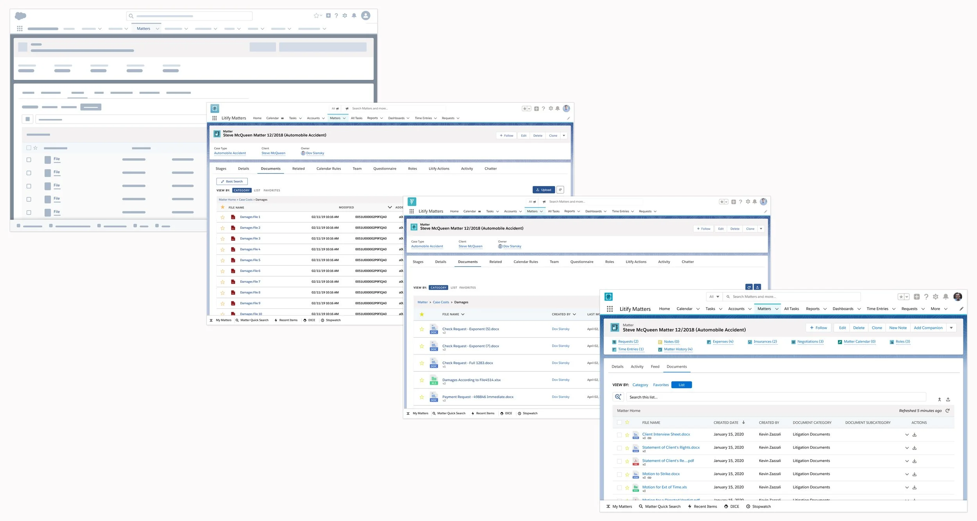
Task: Expand actions chevron for Statement of Client's Re....pdf
Action: pos(907,461)
